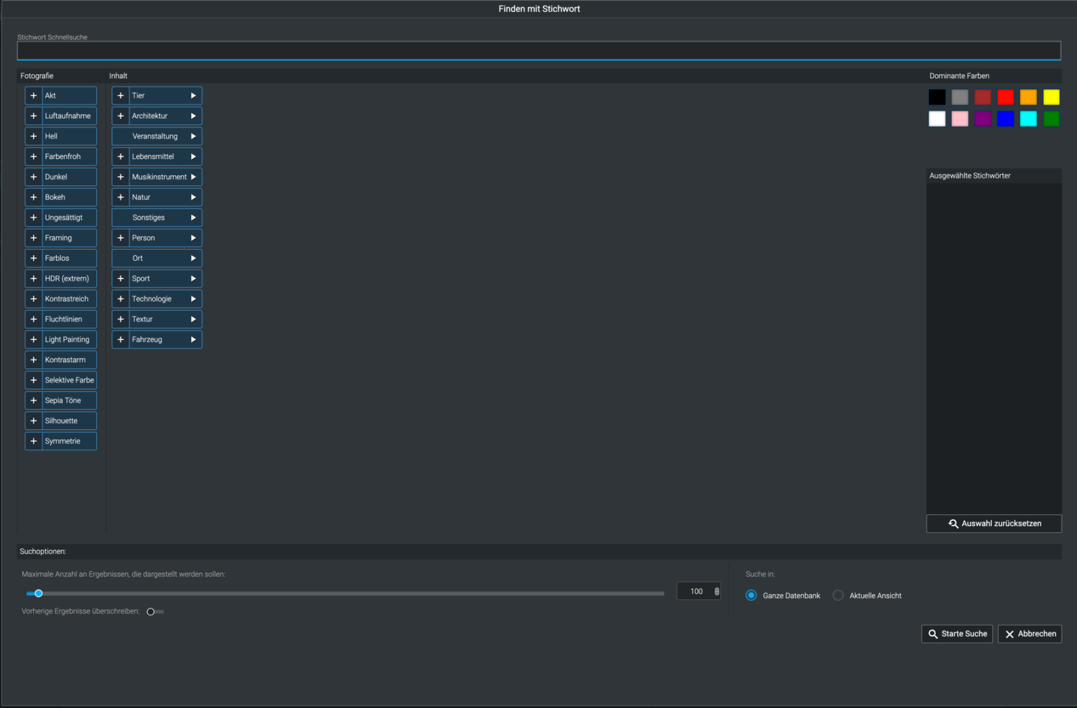
Task: Pick the pink dominant color swatch
Action: coord(960,119)
